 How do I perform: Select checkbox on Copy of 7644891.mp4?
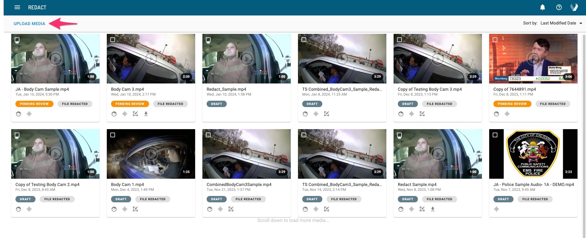[495, 40]
